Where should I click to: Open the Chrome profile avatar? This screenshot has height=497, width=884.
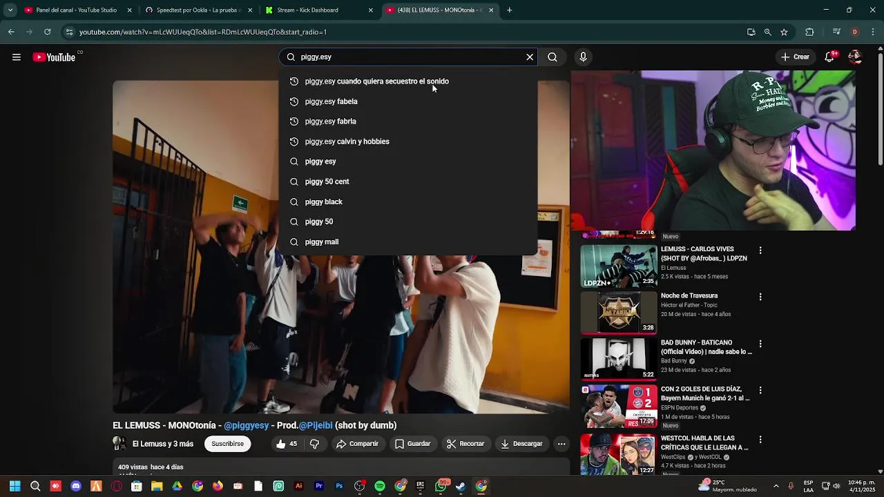coord(855,32)
